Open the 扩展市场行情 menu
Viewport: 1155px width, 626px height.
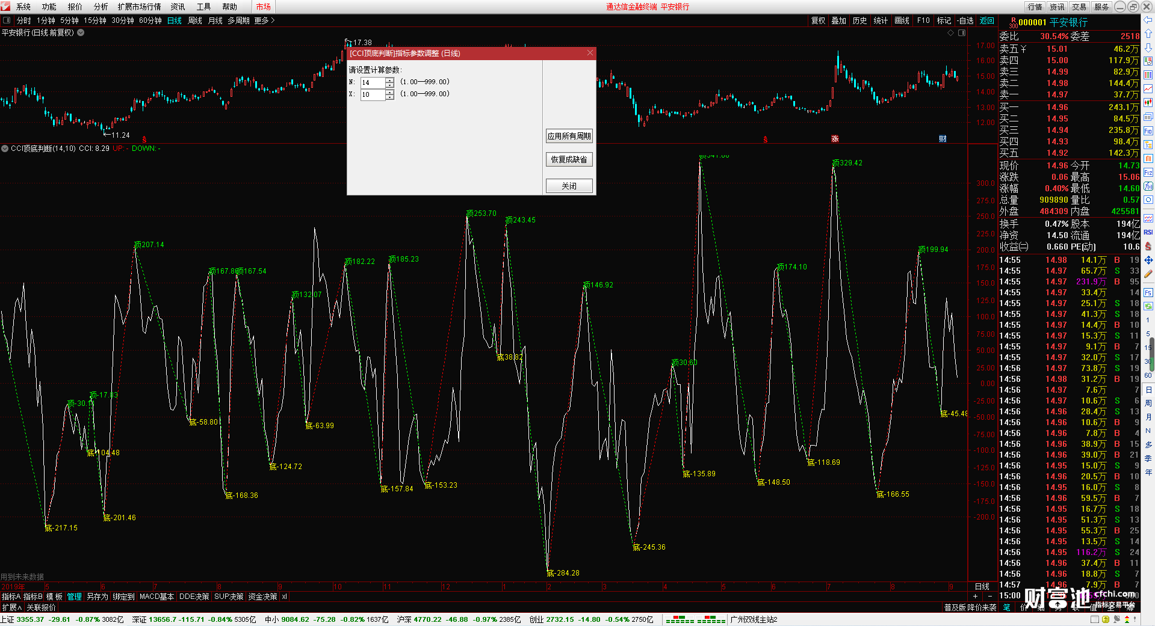pos(140,7)
